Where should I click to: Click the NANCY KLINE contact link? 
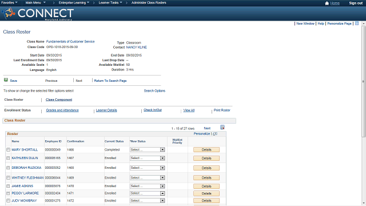[x=136, y=47]
